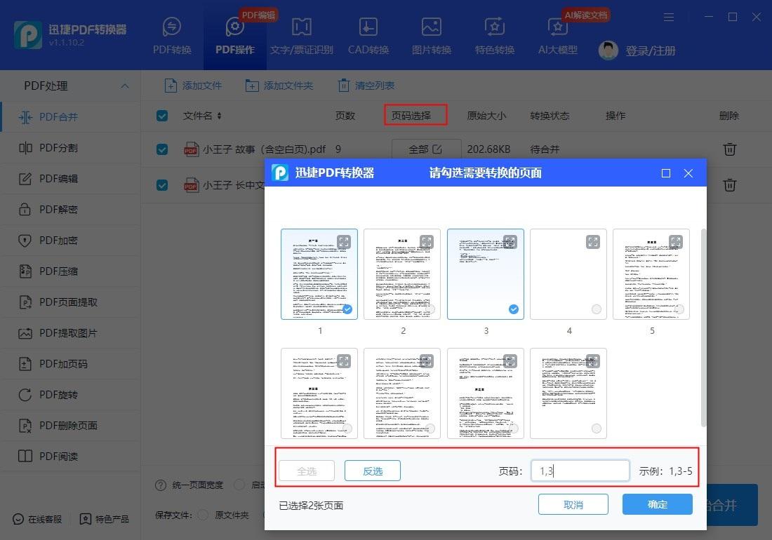This screenshot has height=540, width=772.
Task: Click 取消 in the dialog
Action: point(573,505)
